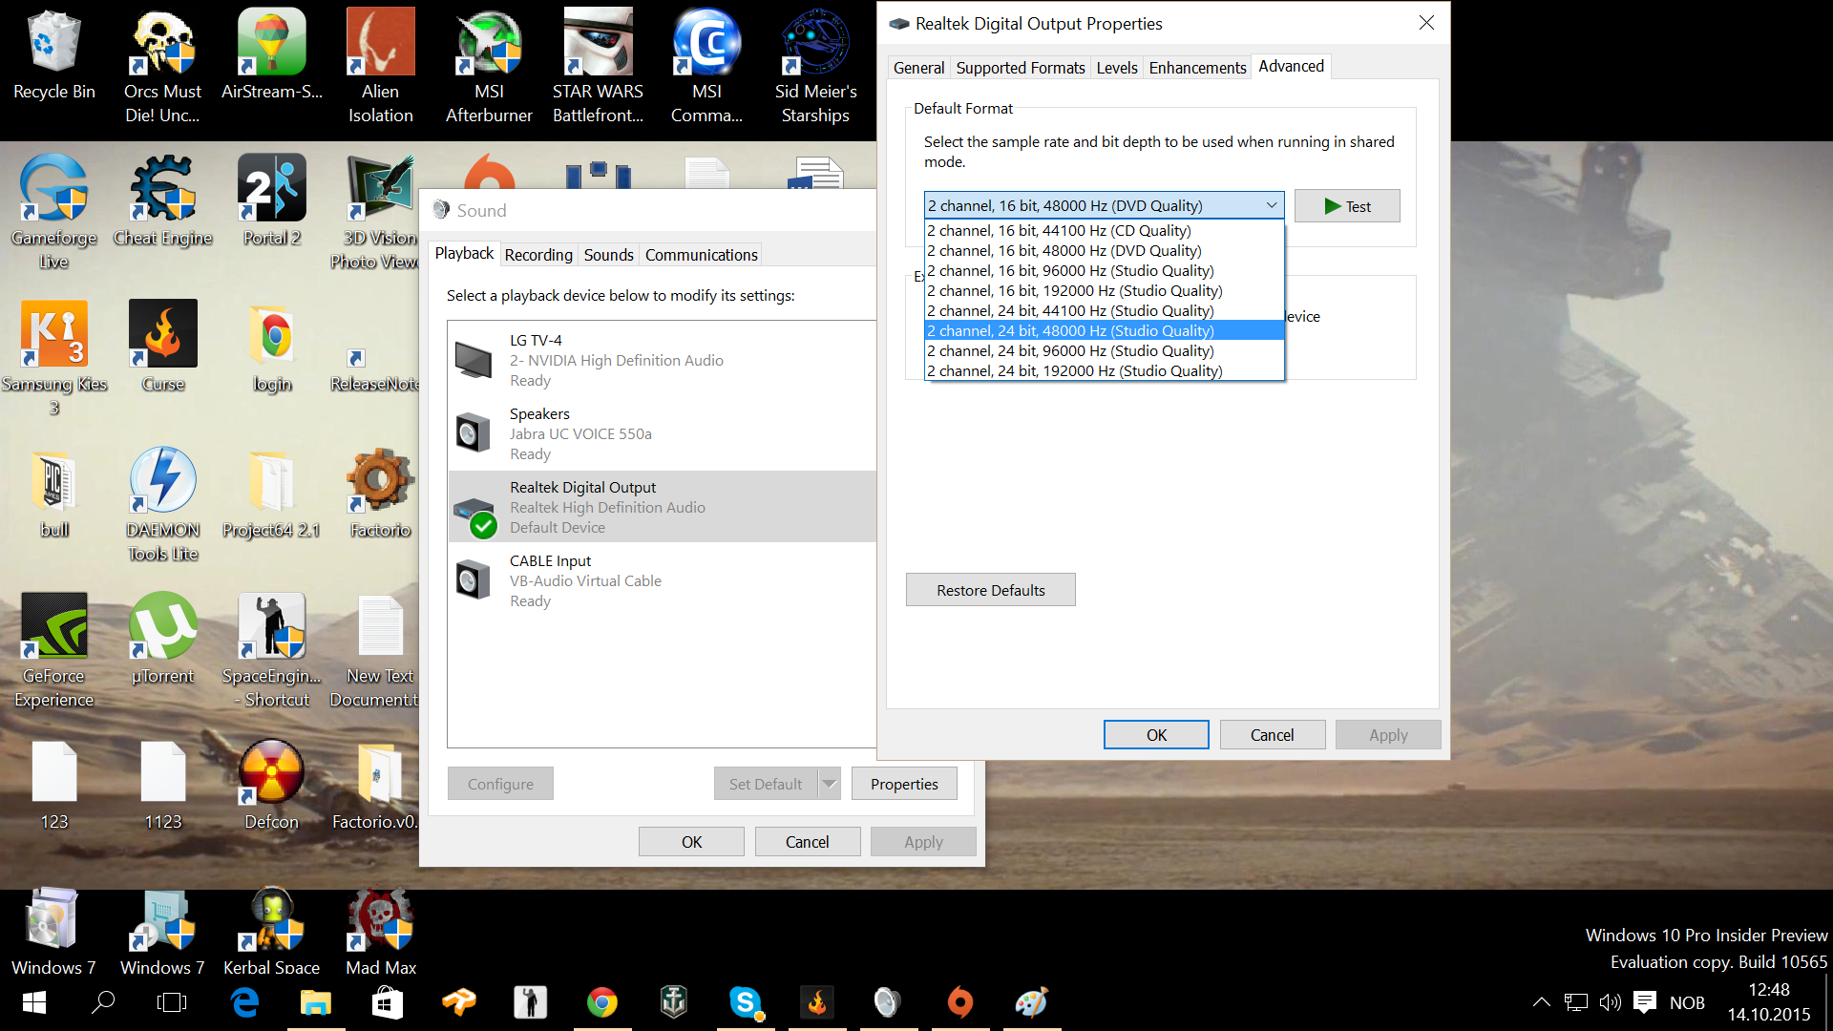The height and width of the screenshot is (1031, 1833).
Task: Switch to the Levels tab
Action: (1117, 68)
